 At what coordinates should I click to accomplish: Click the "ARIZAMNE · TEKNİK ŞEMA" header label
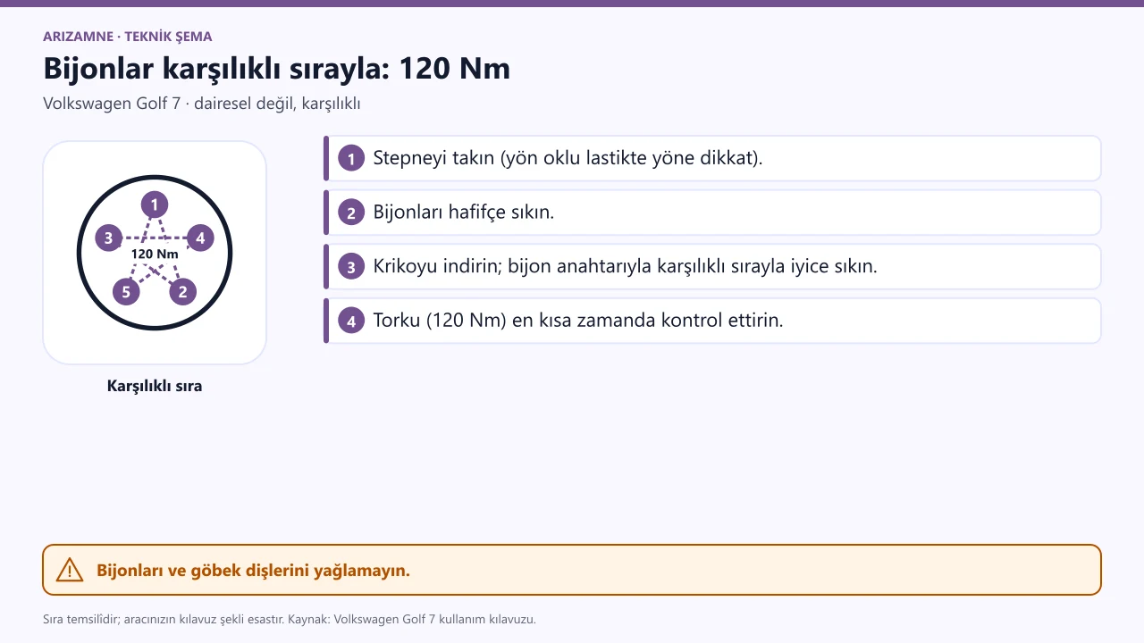127,37
